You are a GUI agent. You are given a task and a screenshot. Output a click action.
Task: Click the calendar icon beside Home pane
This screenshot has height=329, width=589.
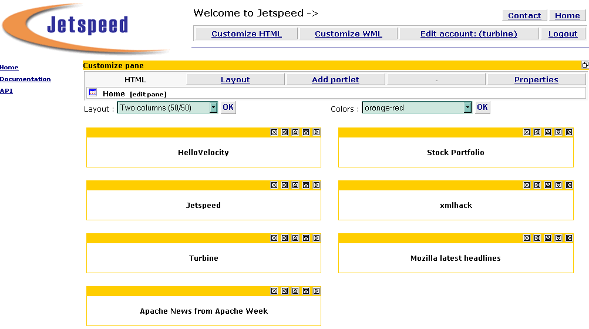click(93, 93)
